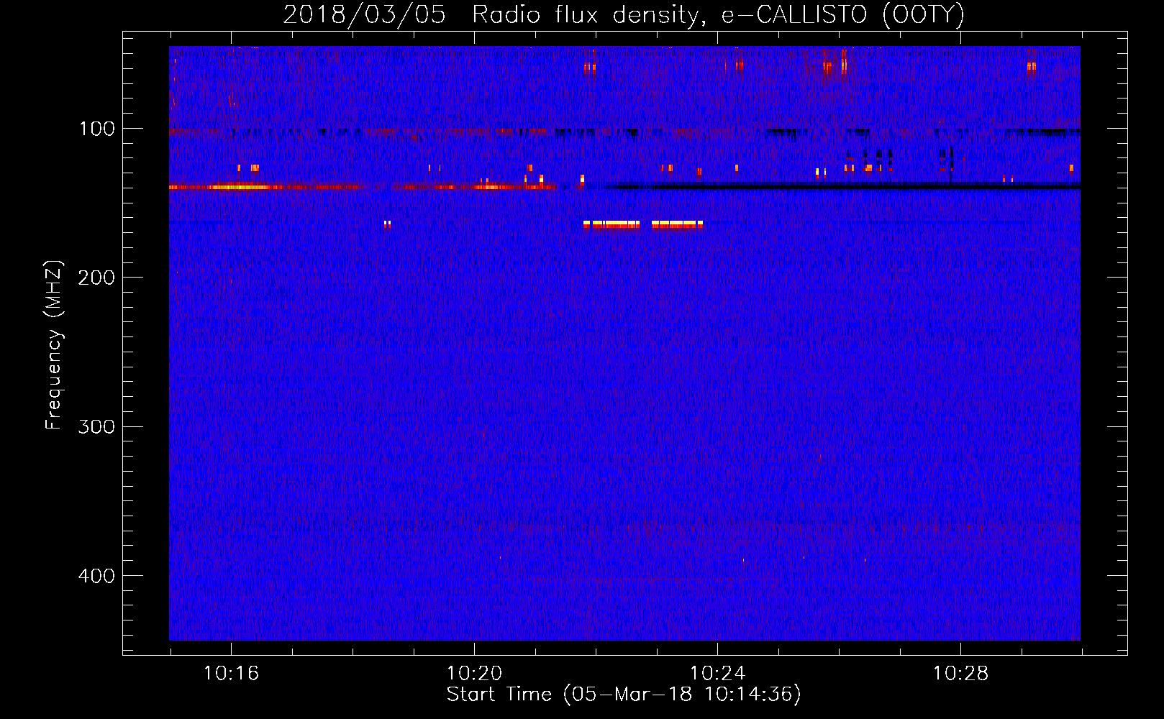Viewport: 1164px width, 719px height.
Task: Select the '400' frequency axis label
Action: coord(97,575)
